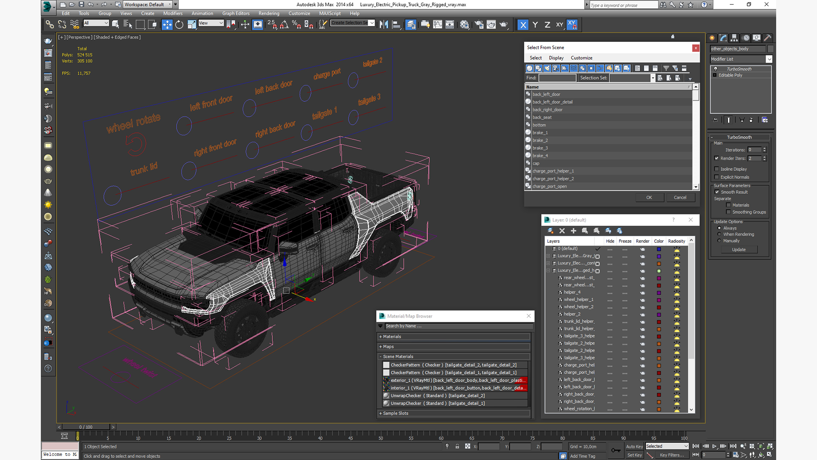817x460 pixels.
Task: Choose the Select and Uniform Scale tool
Action: pyautogui.click(x=192, y=25)
